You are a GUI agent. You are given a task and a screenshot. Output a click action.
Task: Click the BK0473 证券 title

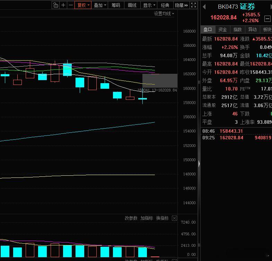click(236, 7)
